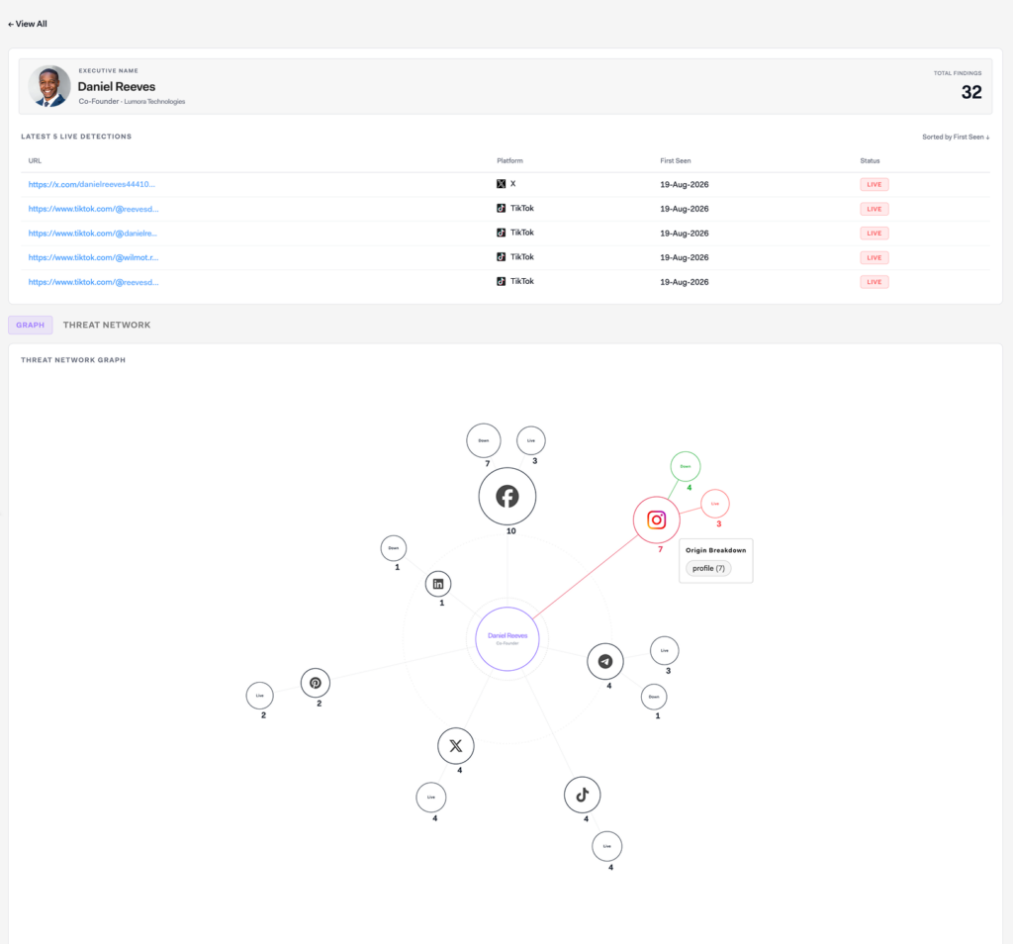Click the Daniel Reeves name heading
Viewport: 1013px width, 944px height.
pyautogui.click(x=117, y=86)
